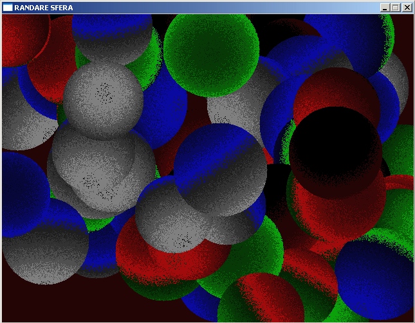The height and width of the screenshot is (323, 415).
Task: Minimize the RANDARE SFERA window
Action: pos(385,8)
